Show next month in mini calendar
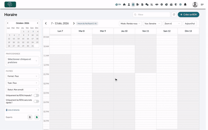Screen dimensions: 208x130 [x=37, y=23]
